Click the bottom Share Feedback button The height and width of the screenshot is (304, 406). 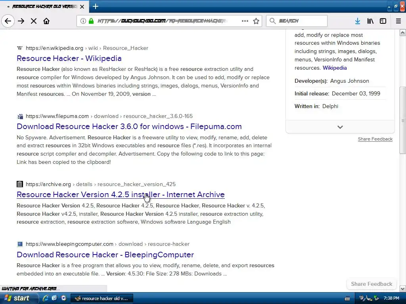pyautogui.click(x=372, y=284)
